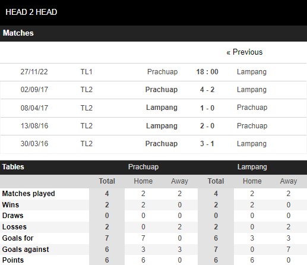
Task: Open the « Previous matches link
Action: pyautogui.click(x=245, y=52)
